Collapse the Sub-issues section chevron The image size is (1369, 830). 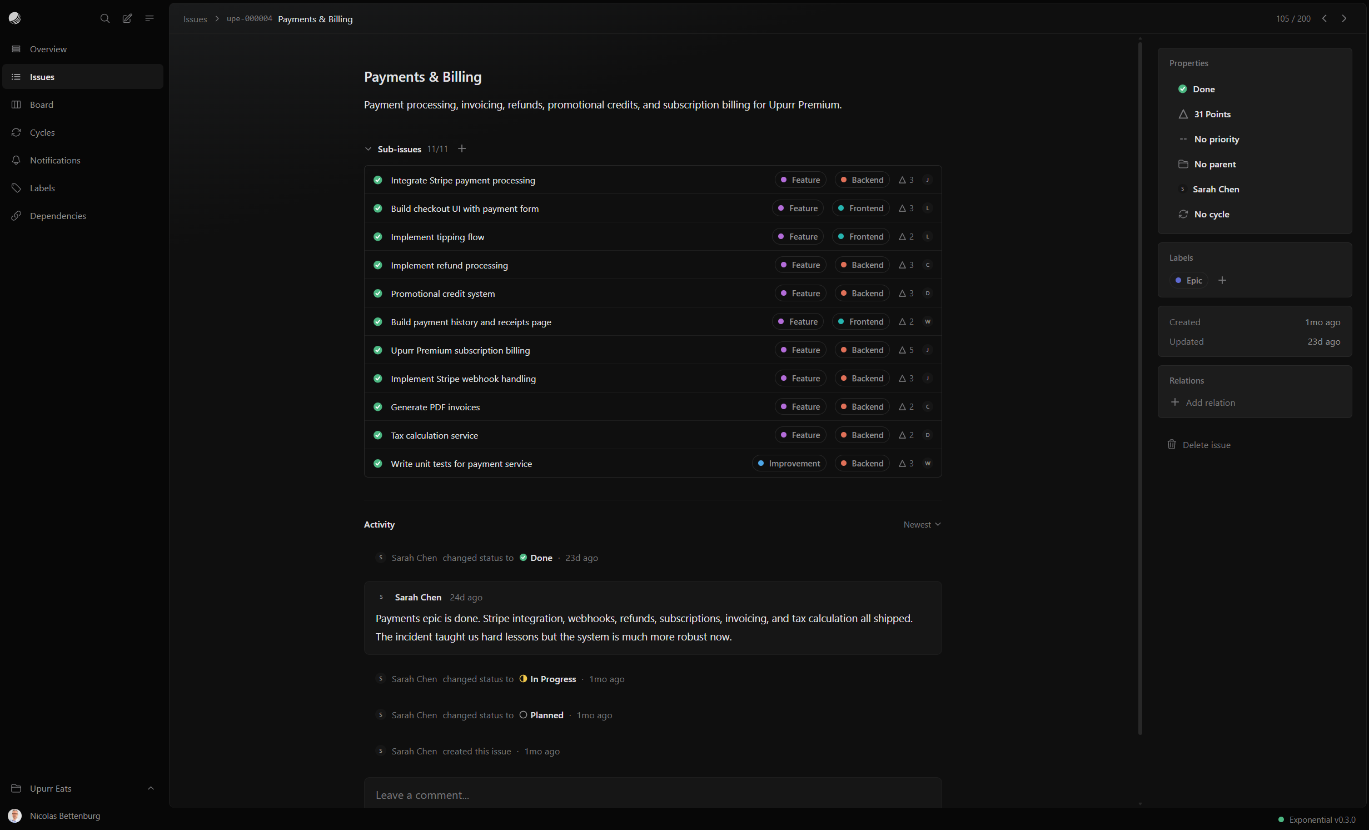coord(368,149)
